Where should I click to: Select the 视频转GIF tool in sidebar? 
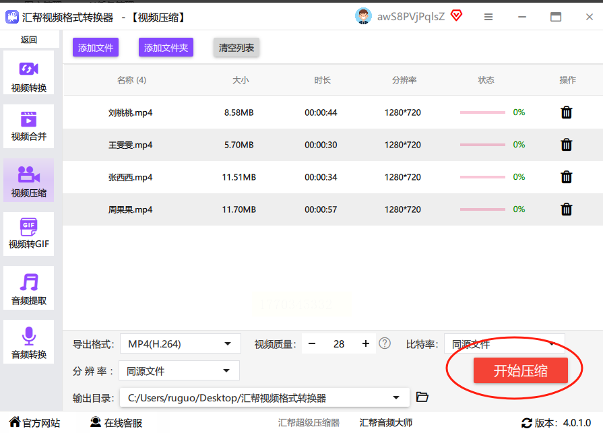pyautogui.click(x=29, y=233)
